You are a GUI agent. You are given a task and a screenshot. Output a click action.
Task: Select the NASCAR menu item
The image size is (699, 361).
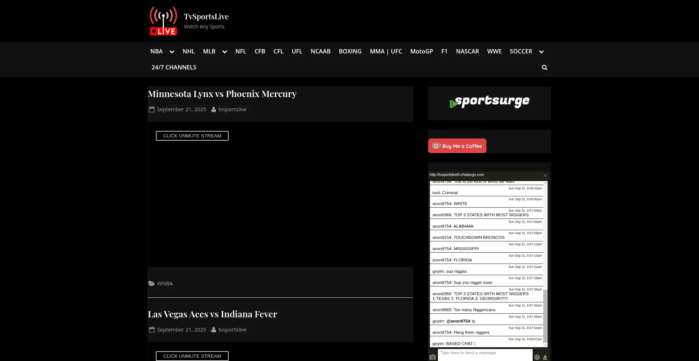pos(467,52)
